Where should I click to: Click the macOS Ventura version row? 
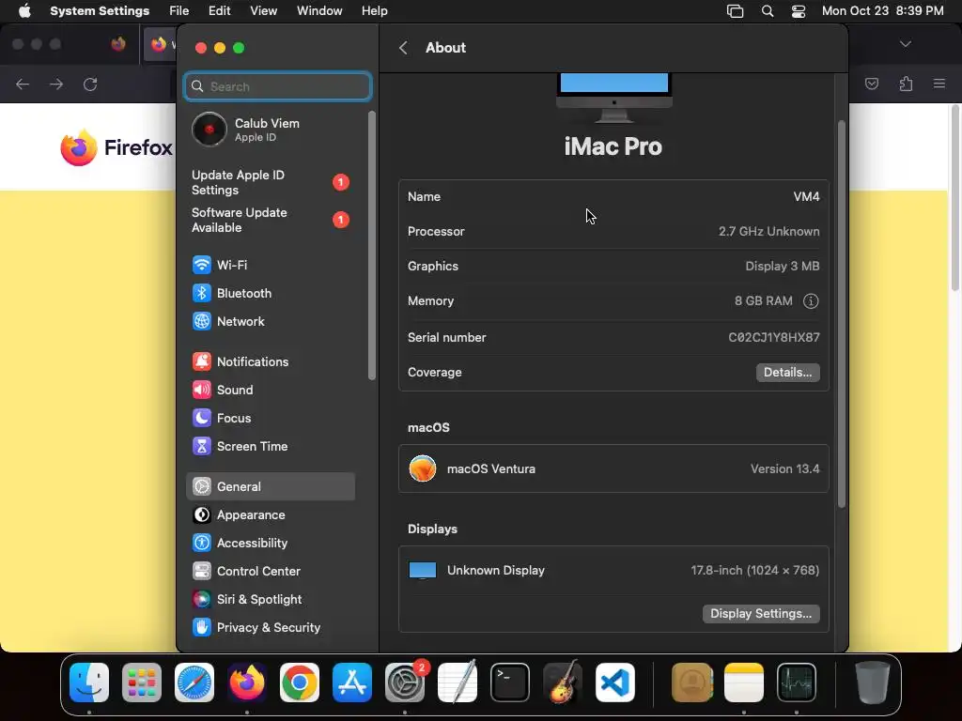613,468
